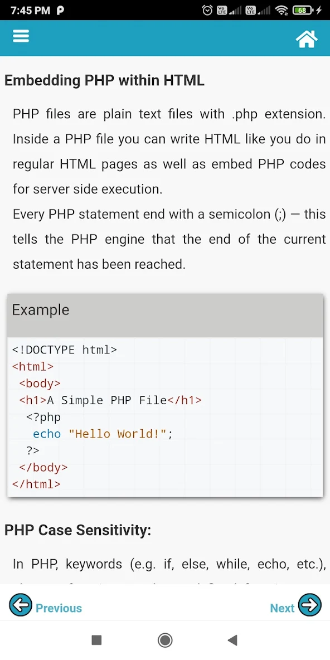Select the Previous page link

click(x=59, y=608)
